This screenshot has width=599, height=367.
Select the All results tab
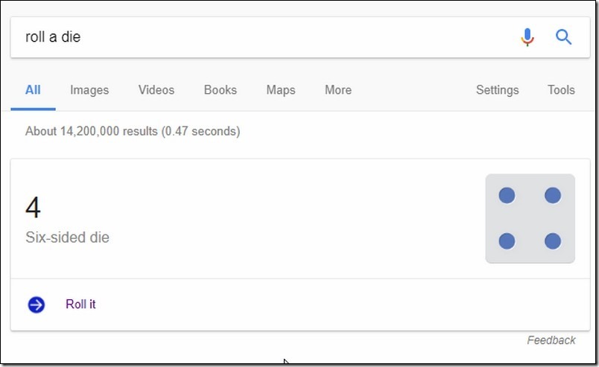33,90
